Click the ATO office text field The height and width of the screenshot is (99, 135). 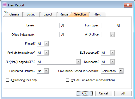(x=106, y=35)
